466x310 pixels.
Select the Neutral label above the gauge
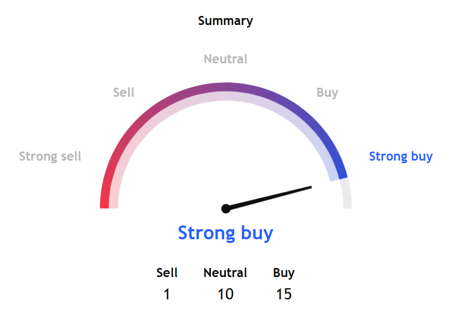[x=225, y=58]
